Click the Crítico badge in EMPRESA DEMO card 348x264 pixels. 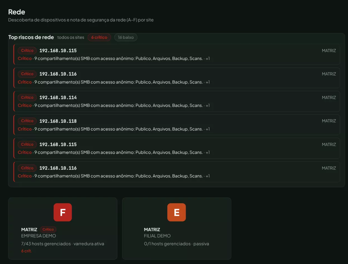tap(48, 230)
